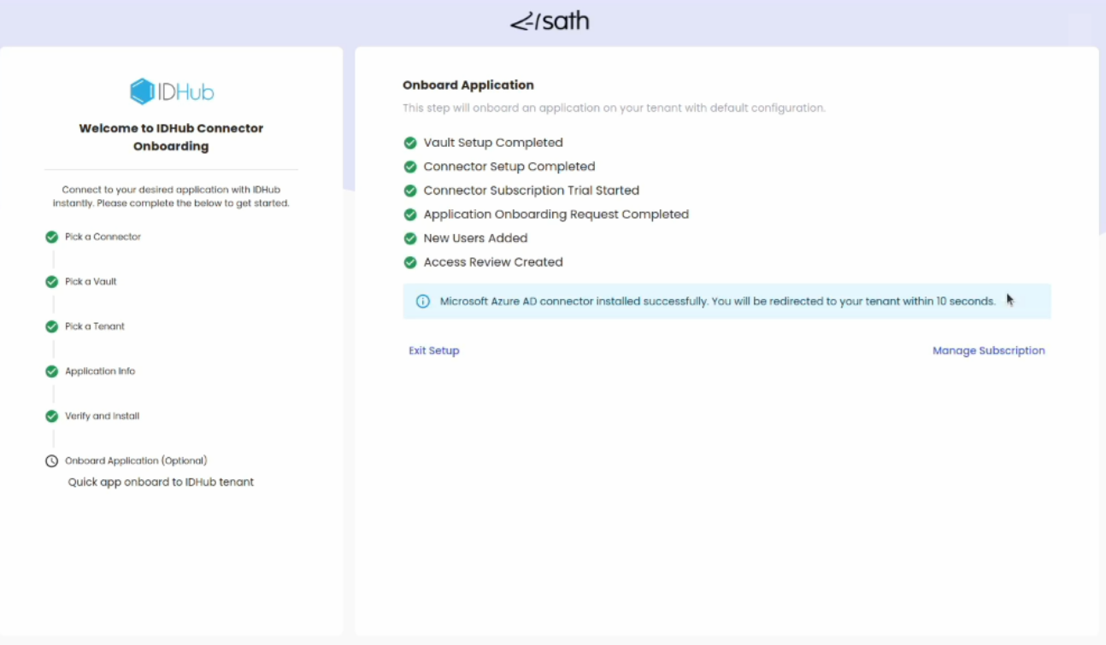Viewport: 1106px width, 645px height.
Task: Click the Azure AD connector success banner
Action: 727,302
